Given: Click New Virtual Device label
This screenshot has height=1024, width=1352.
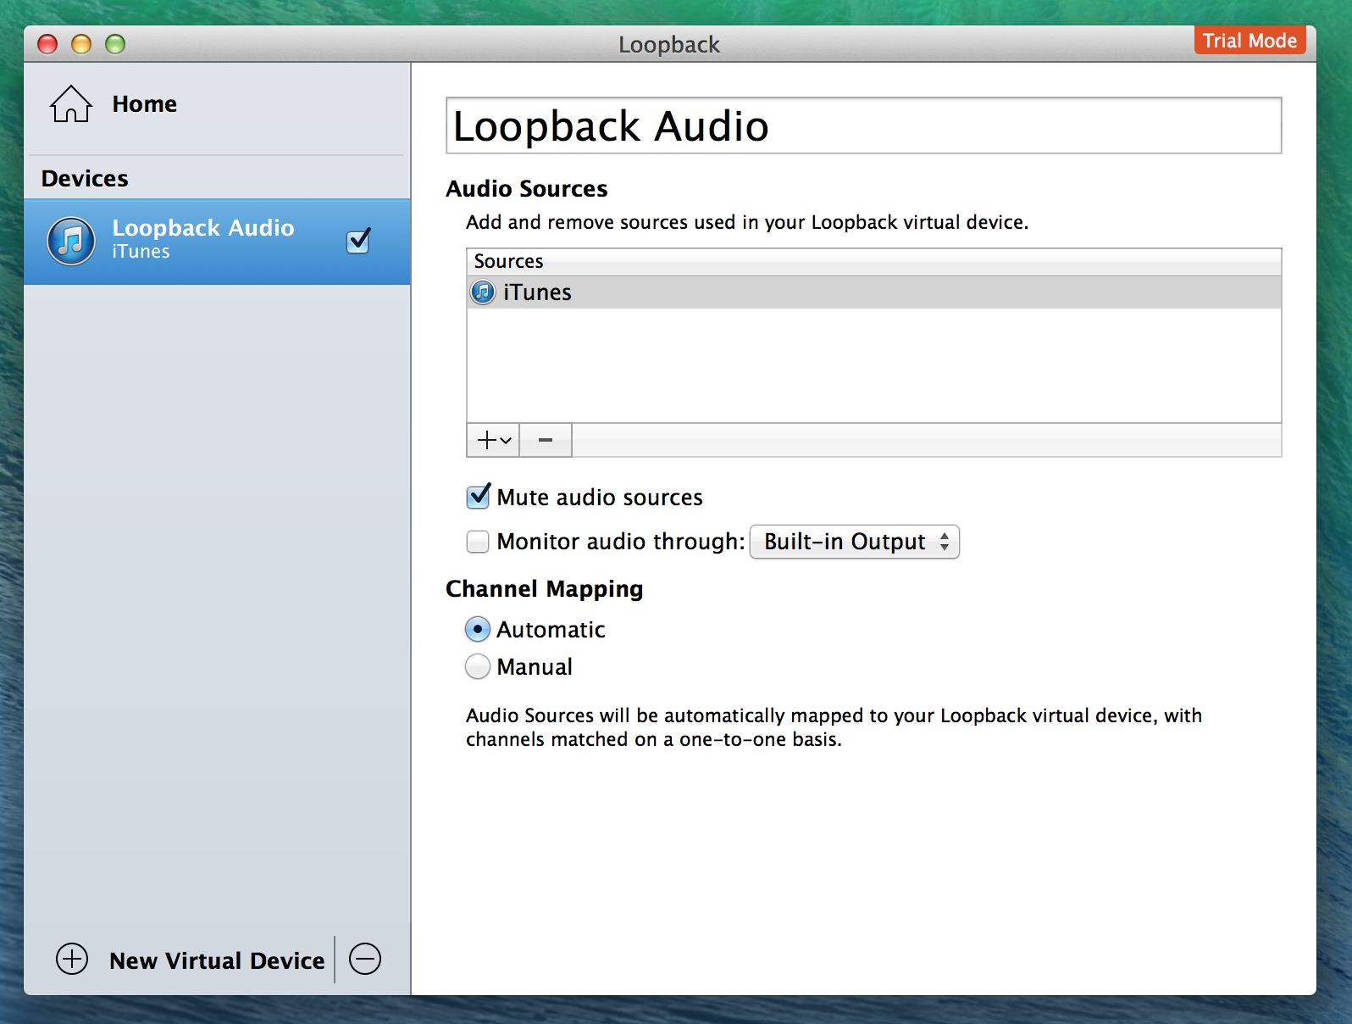Looking at the screenshot, I should click(217, 960).
